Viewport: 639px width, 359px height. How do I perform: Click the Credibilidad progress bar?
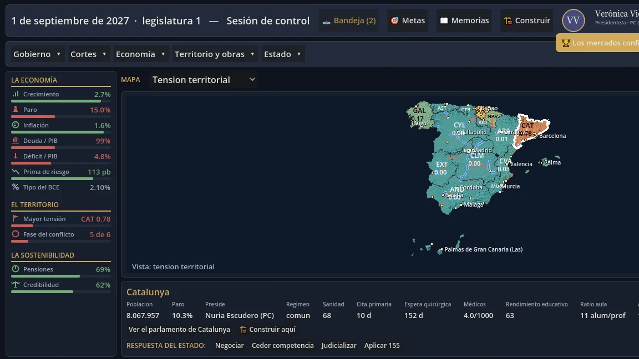60,292
